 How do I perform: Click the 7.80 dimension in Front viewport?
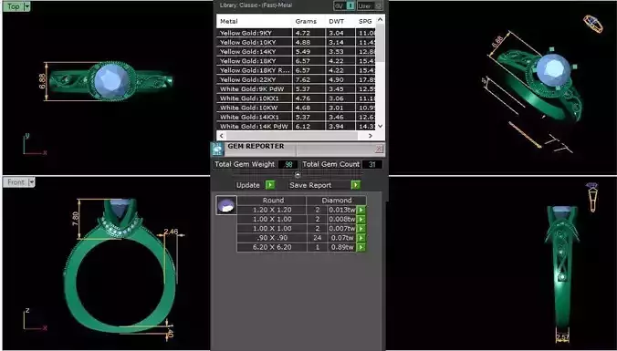(x=76, y=219)
